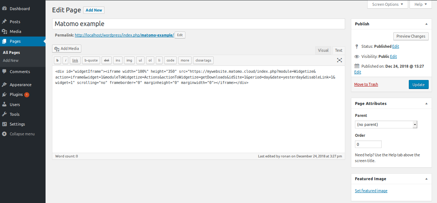Click the blue Update button

pos(419,84)
